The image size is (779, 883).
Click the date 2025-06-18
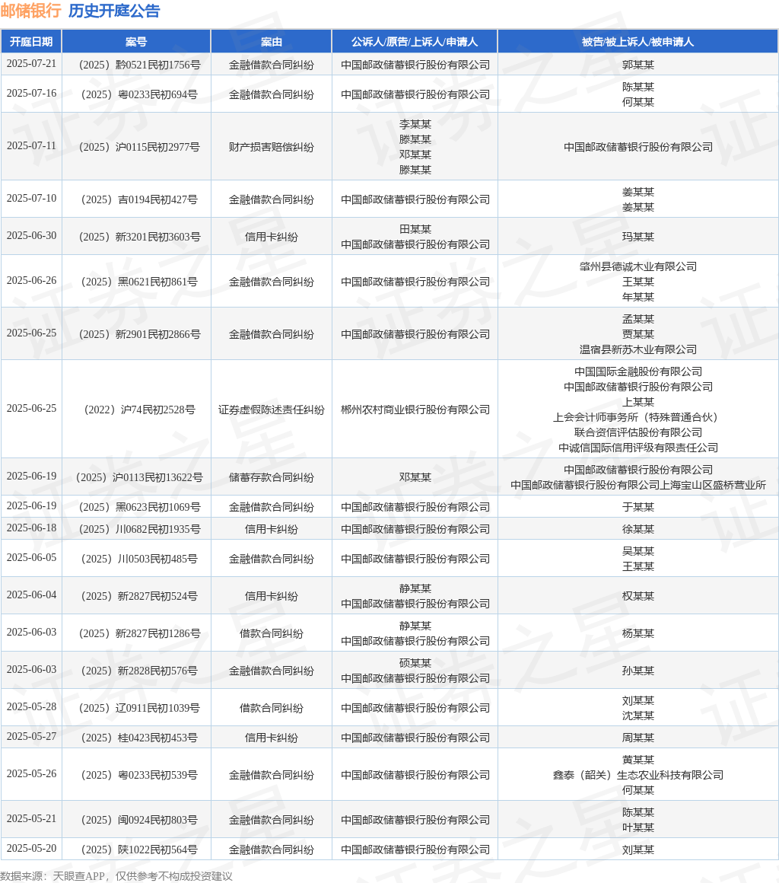31,528
